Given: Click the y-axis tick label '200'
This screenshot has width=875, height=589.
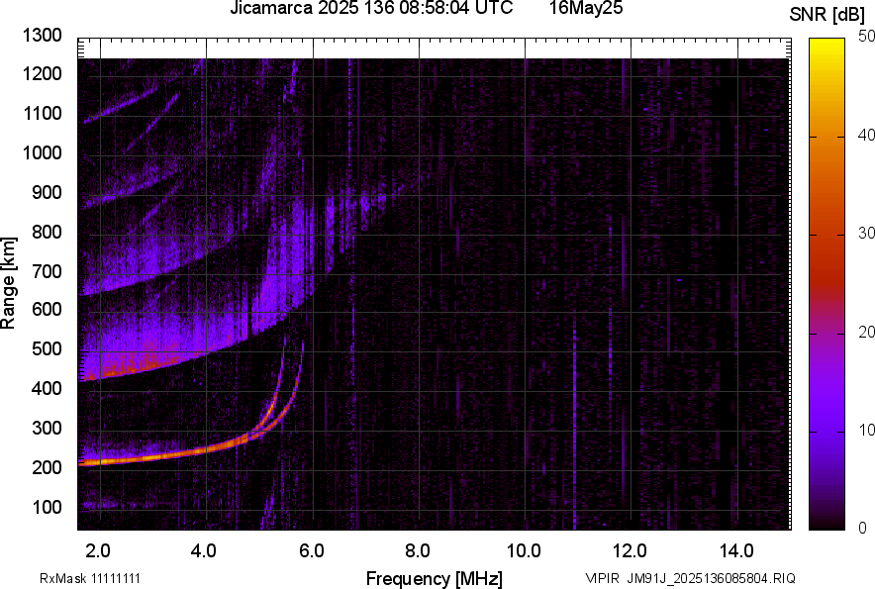Looking at the screenshot, I should click(47, 467).
